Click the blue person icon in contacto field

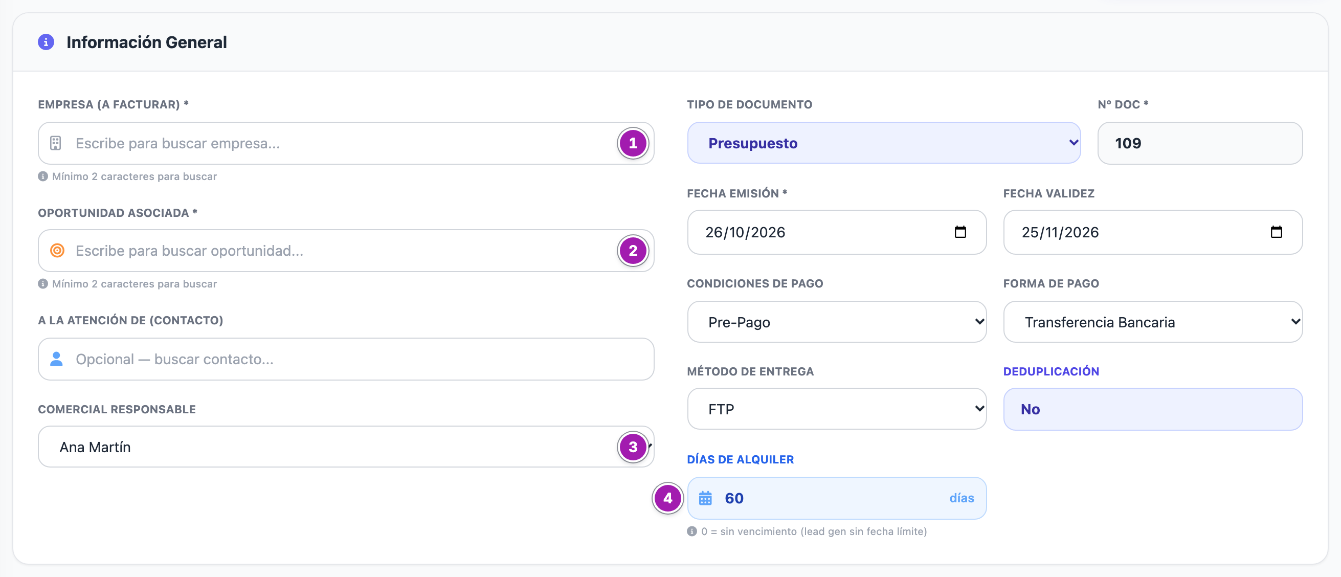[x=56, y=359]
